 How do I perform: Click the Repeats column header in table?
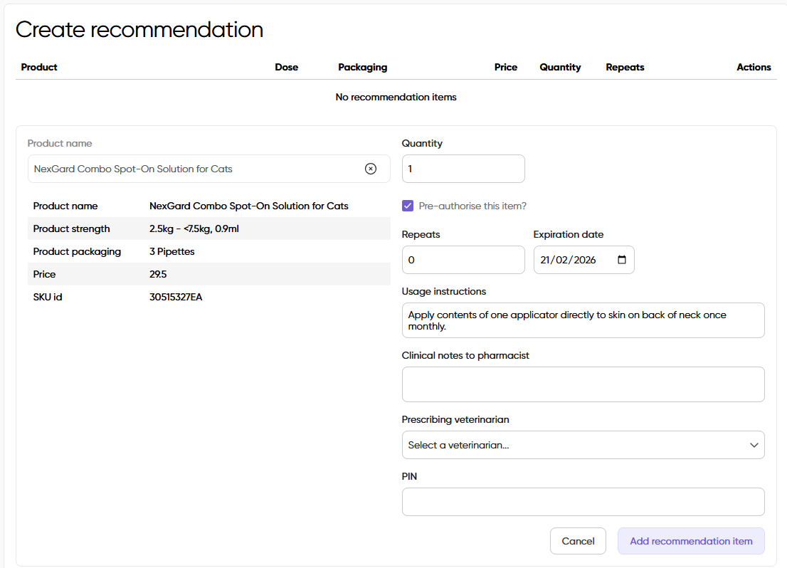[625, 67]
